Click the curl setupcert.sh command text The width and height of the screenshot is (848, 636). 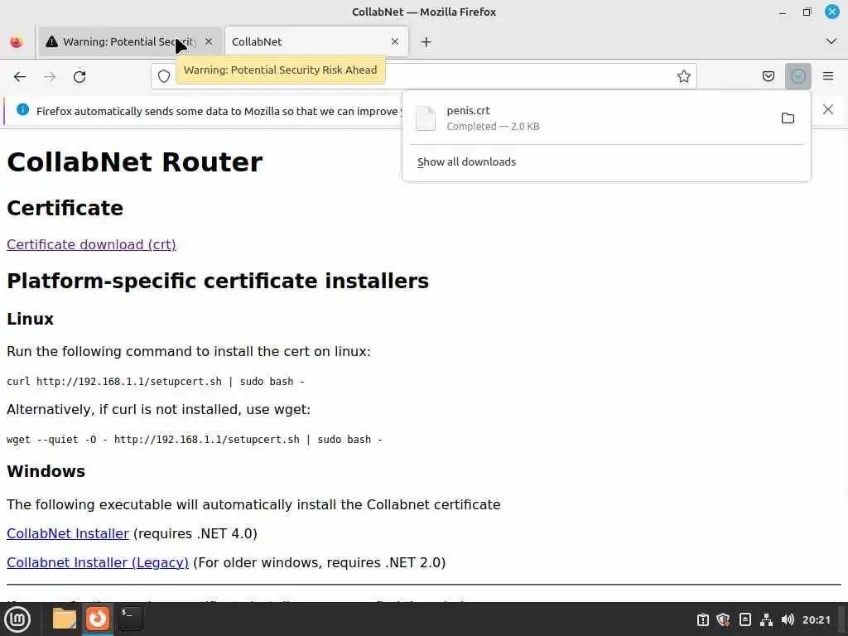(156, 381)
